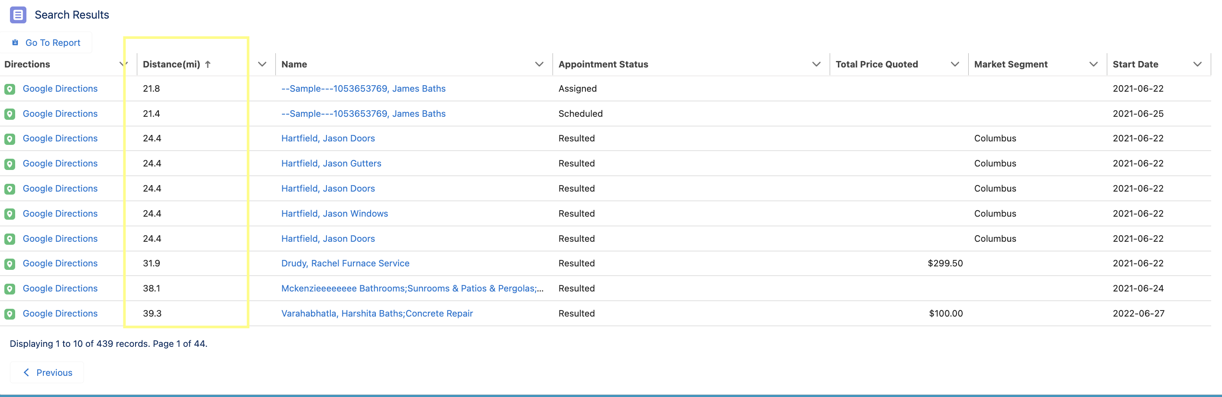
Task: Open Hartfield, Jason Gutters record
Action: [x=331, y=163]
